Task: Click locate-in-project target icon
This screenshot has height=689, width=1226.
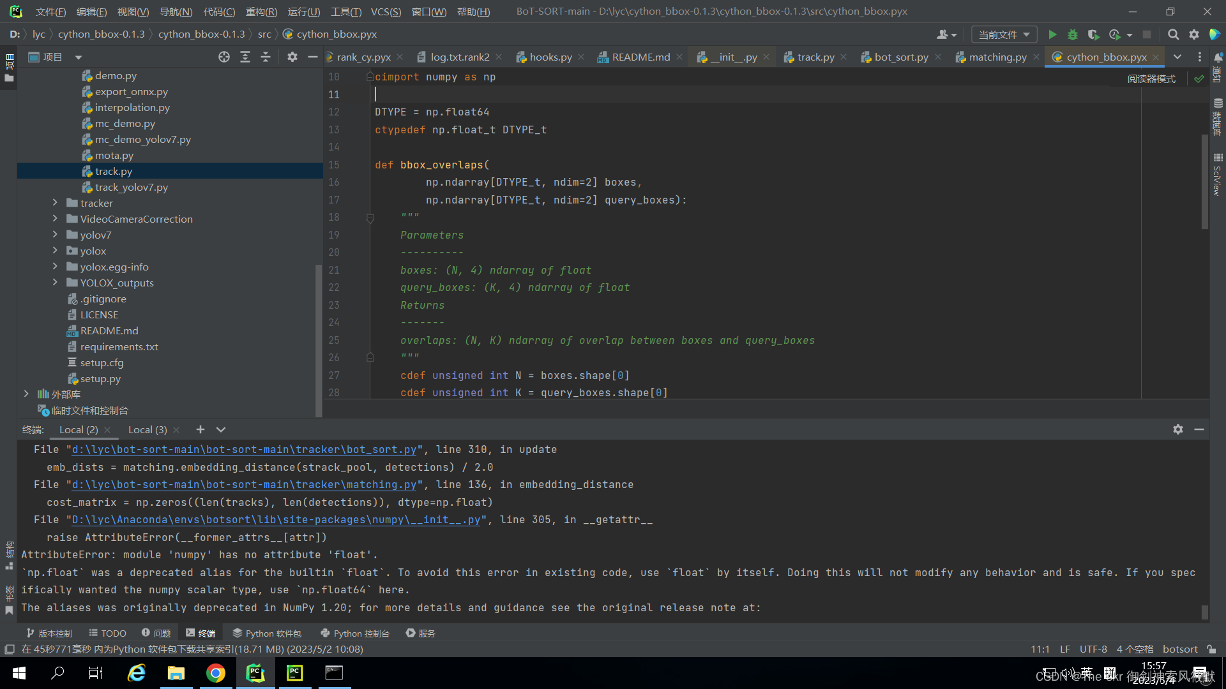Action: pos(224,57)
